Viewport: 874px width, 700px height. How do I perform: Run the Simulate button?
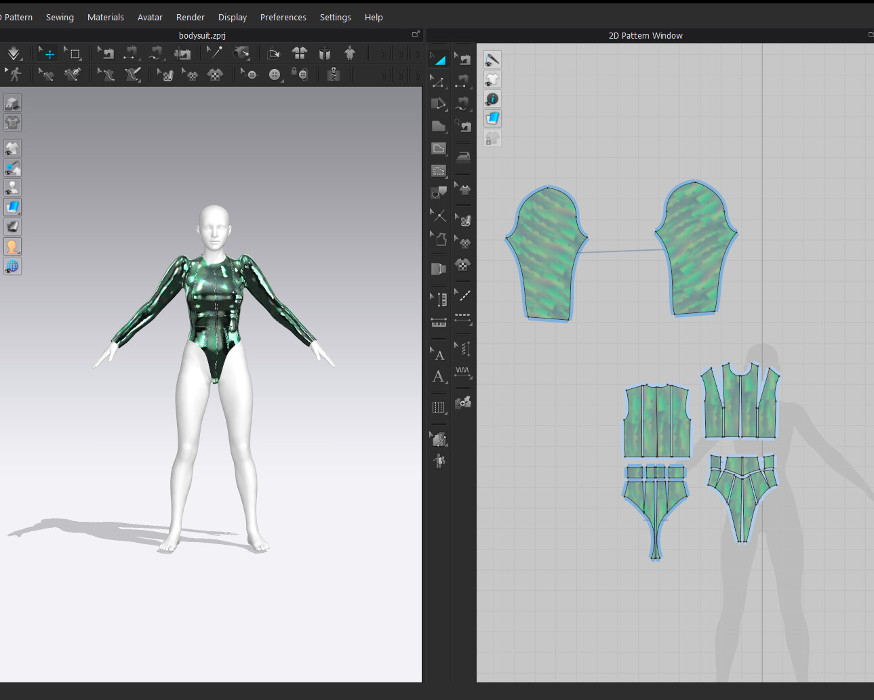15,53
